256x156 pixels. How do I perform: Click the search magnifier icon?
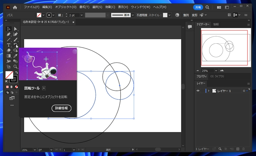tap(207, 7)
